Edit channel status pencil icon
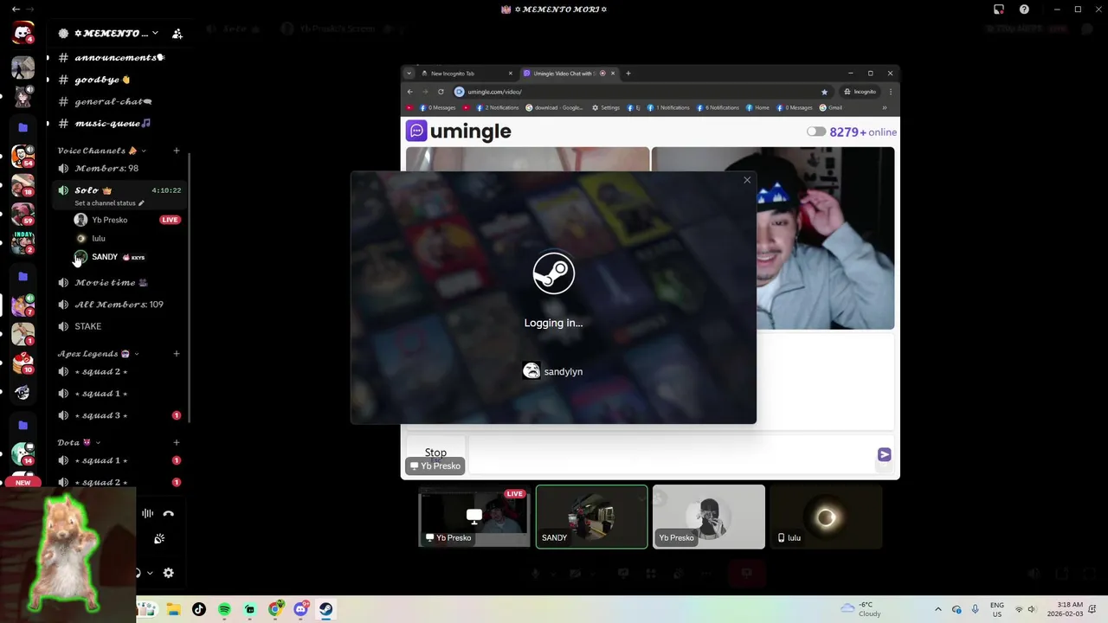 tap(141, 203)
